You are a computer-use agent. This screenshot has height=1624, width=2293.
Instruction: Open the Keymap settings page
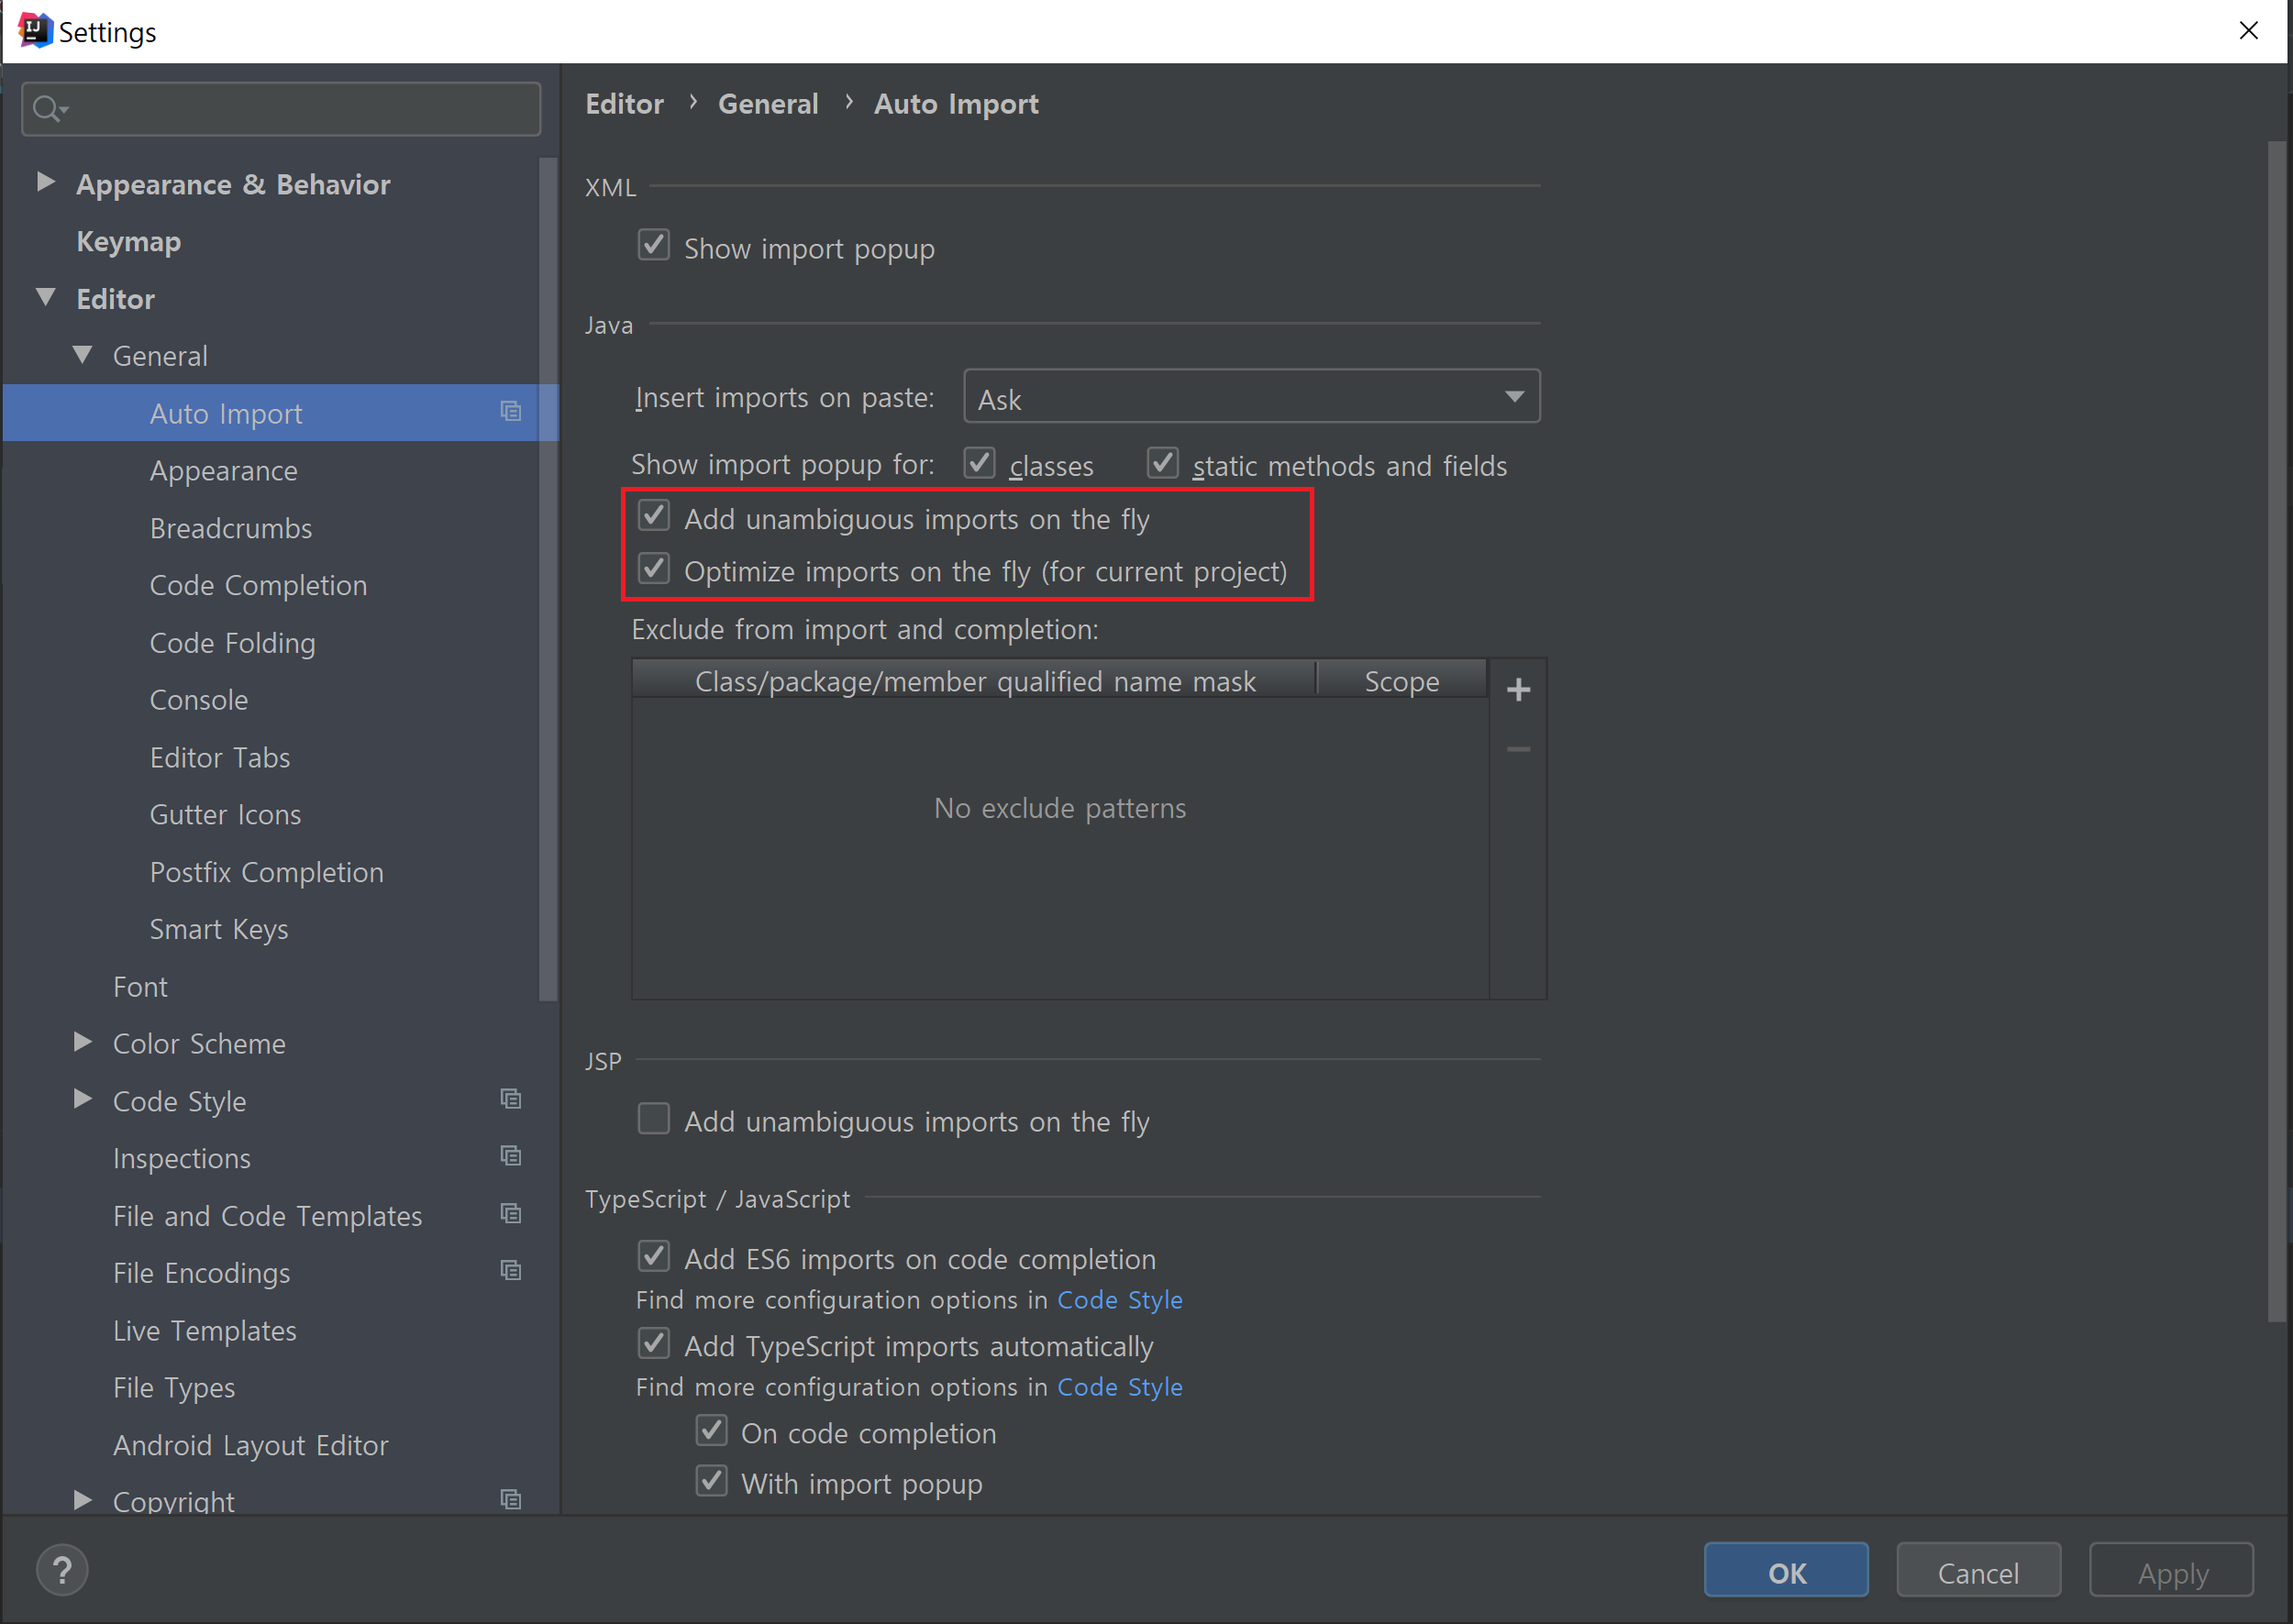129,241
